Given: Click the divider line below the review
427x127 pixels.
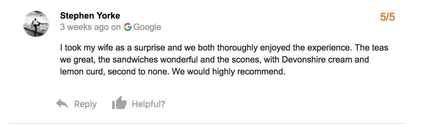Looking at the screenshot, I should click(207, 123).
